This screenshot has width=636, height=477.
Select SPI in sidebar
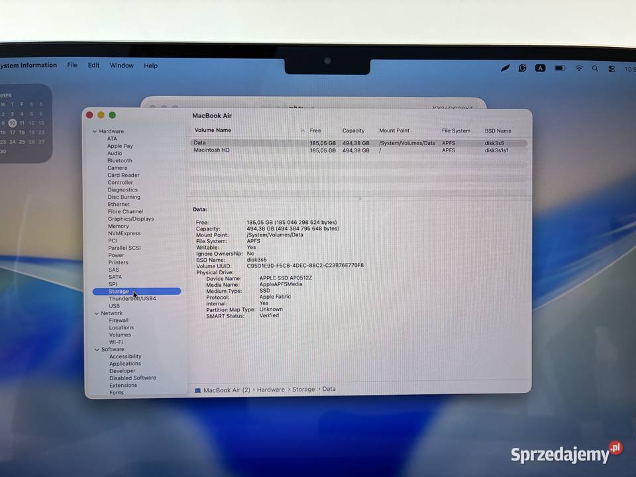point(113,284)
